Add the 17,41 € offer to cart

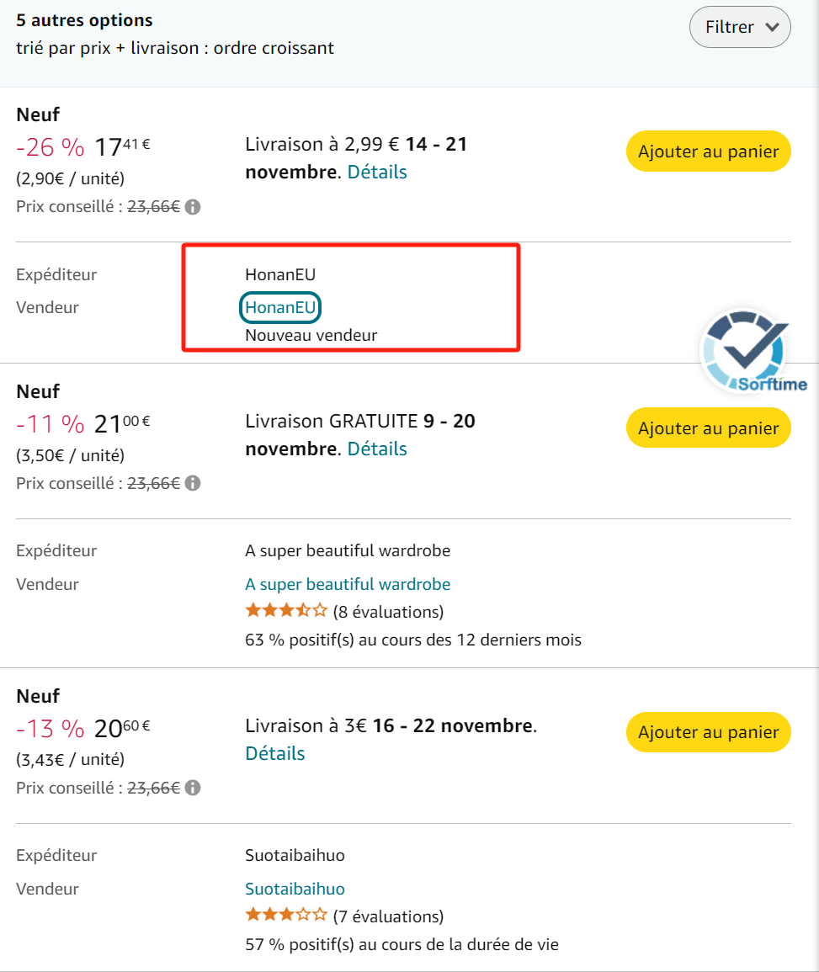tap(708, 151)
